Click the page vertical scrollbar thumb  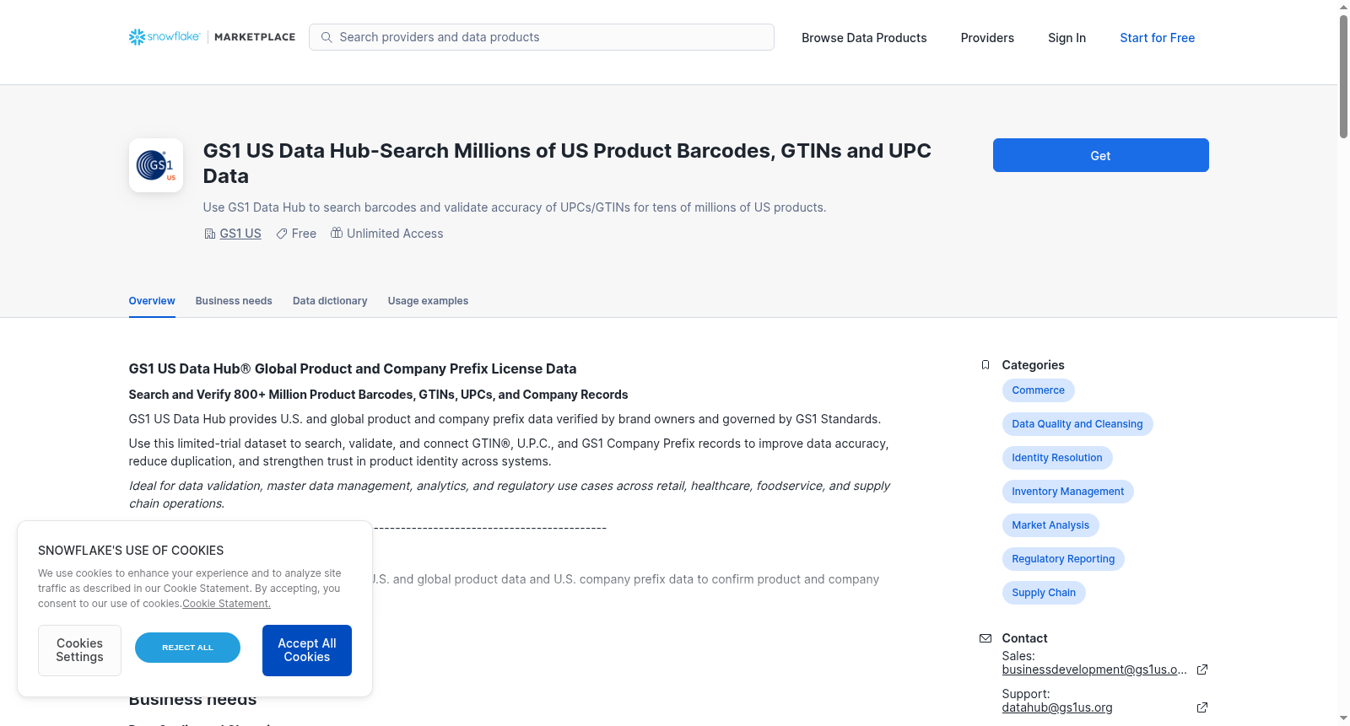pos(1343,76)
